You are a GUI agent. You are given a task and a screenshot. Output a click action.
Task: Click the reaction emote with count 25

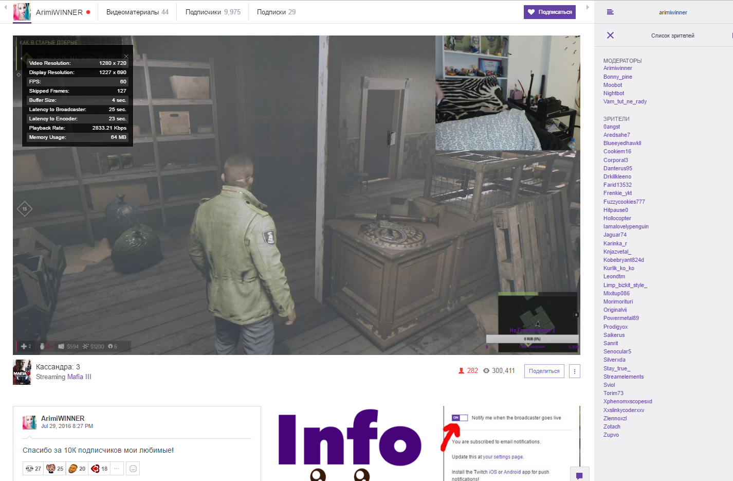[54, 469]
